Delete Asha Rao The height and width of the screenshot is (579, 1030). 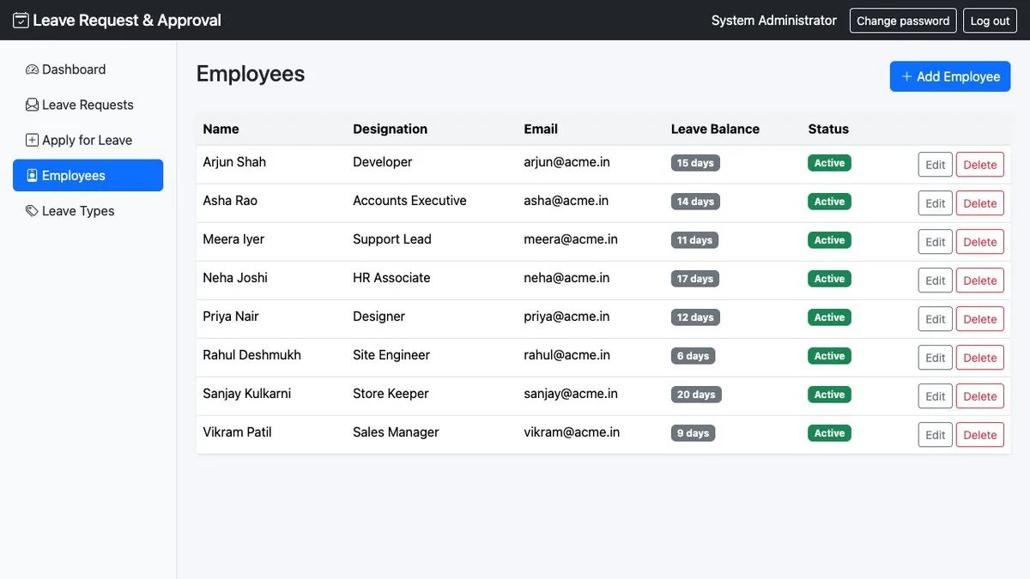[980, 203]
